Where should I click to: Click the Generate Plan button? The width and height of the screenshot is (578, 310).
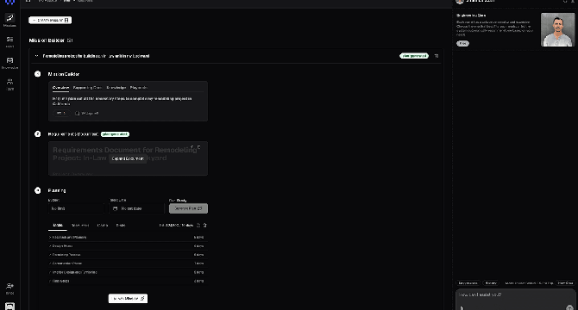coord(188,208)
